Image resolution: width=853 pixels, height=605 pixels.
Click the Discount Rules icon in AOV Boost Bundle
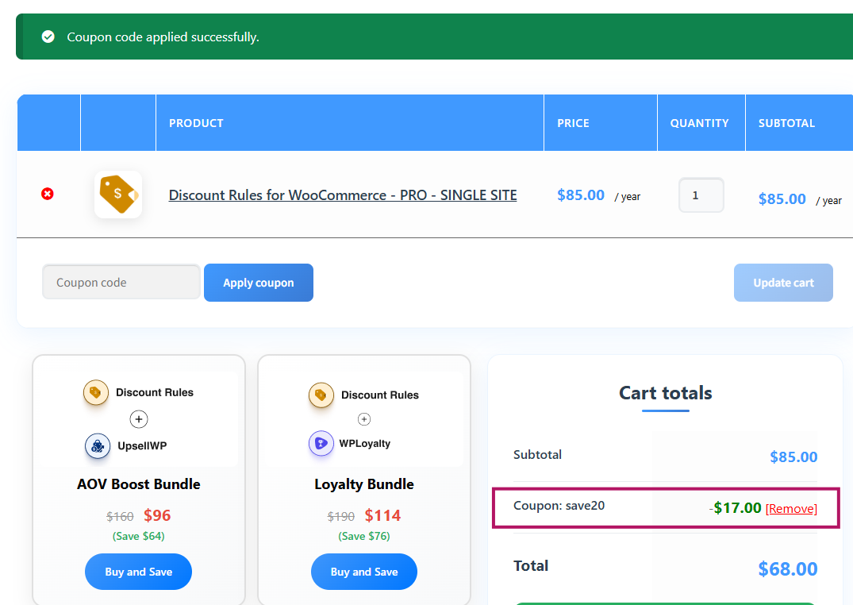[x=95, y=392]
